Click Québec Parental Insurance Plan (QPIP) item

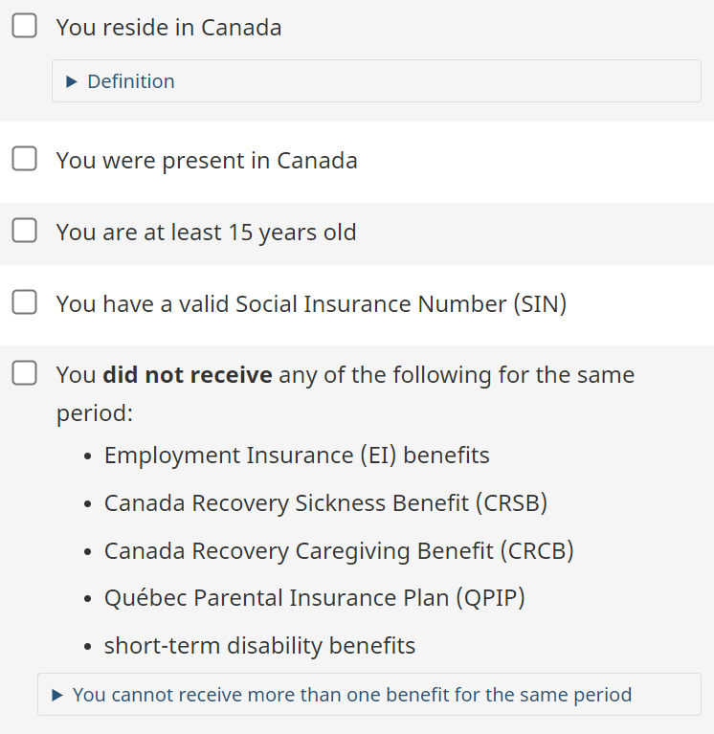pyautogui.click(x=314, y=598)
